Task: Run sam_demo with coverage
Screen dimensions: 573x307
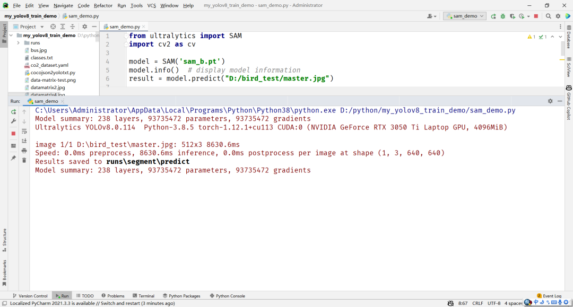Action: [x=513, y=16]
